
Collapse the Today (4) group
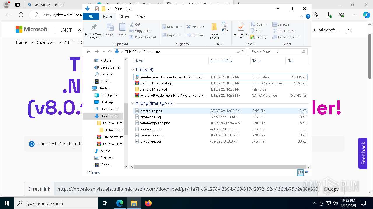[x=133, y=70]
